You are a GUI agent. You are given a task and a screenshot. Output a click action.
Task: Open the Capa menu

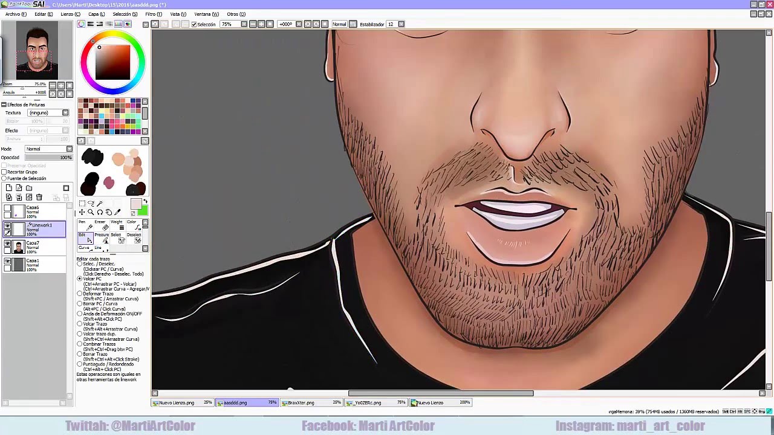click(97, 14)
